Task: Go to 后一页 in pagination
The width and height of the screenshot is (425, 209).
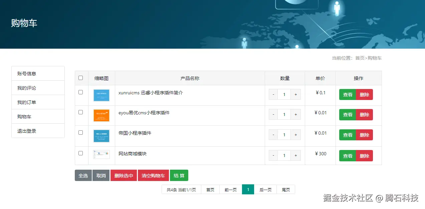Action: point(265,190)
